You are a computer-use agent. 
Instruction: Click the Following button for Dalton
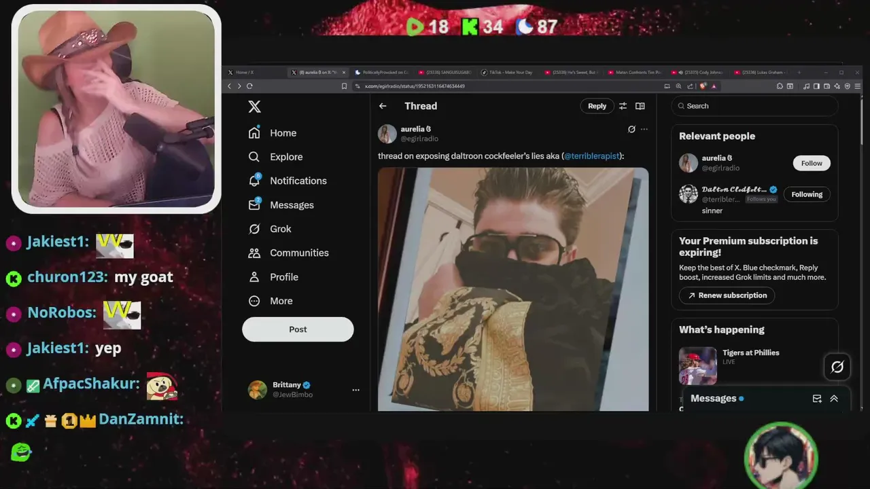pos(807,194)
